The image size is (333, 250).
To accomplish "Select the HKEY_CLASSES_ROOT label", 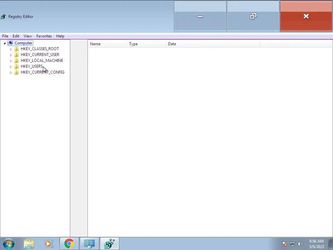I will [40, 49].
